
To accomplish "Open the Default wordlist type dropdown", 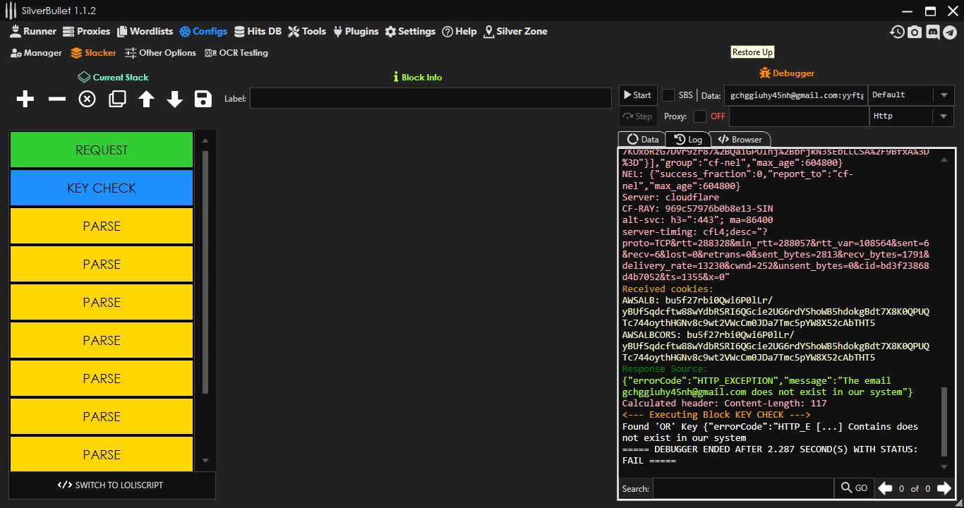I will [911, 95].
